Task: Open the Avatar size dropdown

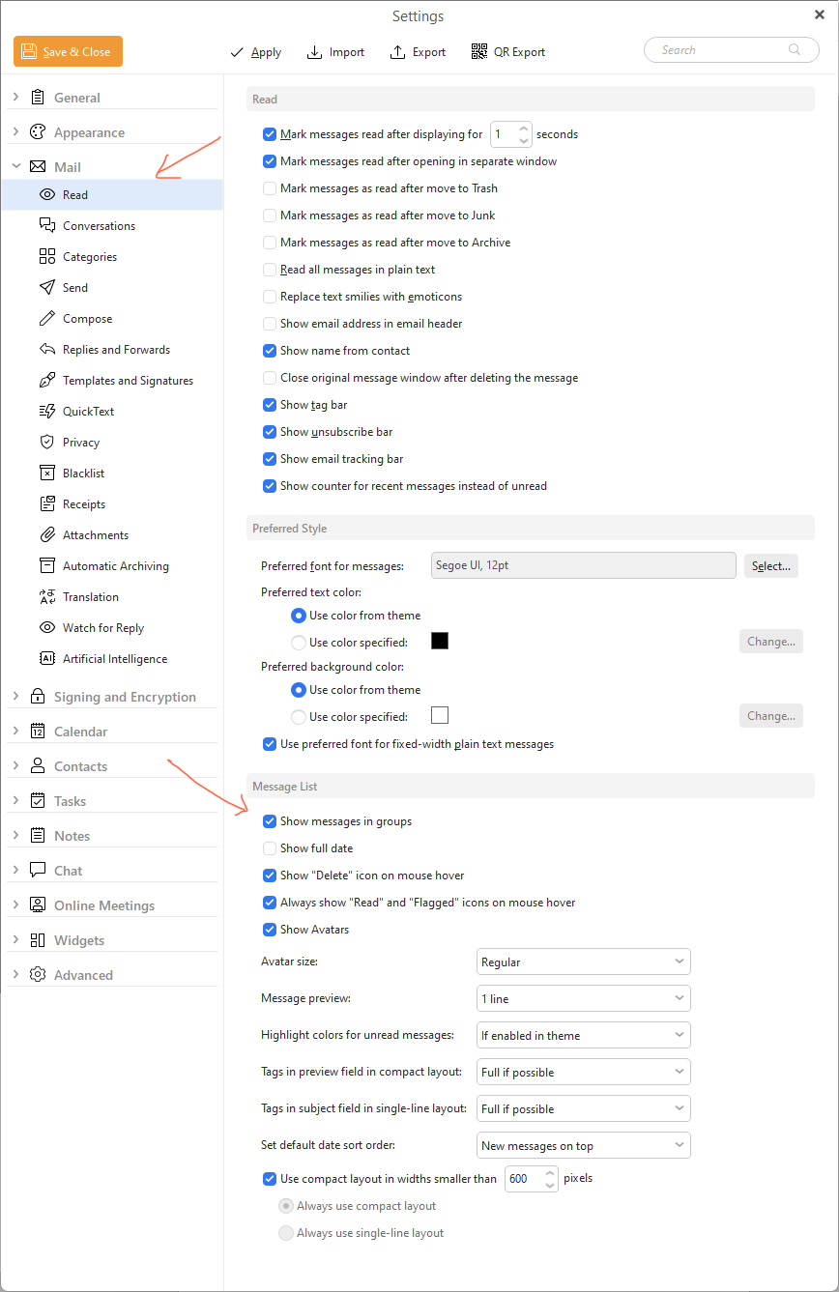Action: pos(583,962)
